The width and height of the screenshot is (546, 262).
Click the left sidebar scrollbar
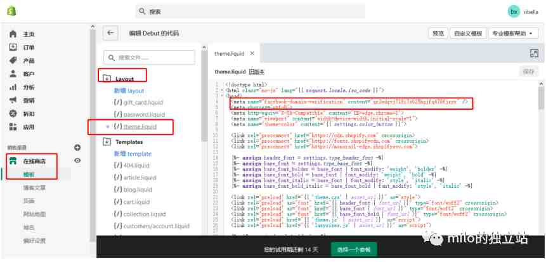(93, 134)
